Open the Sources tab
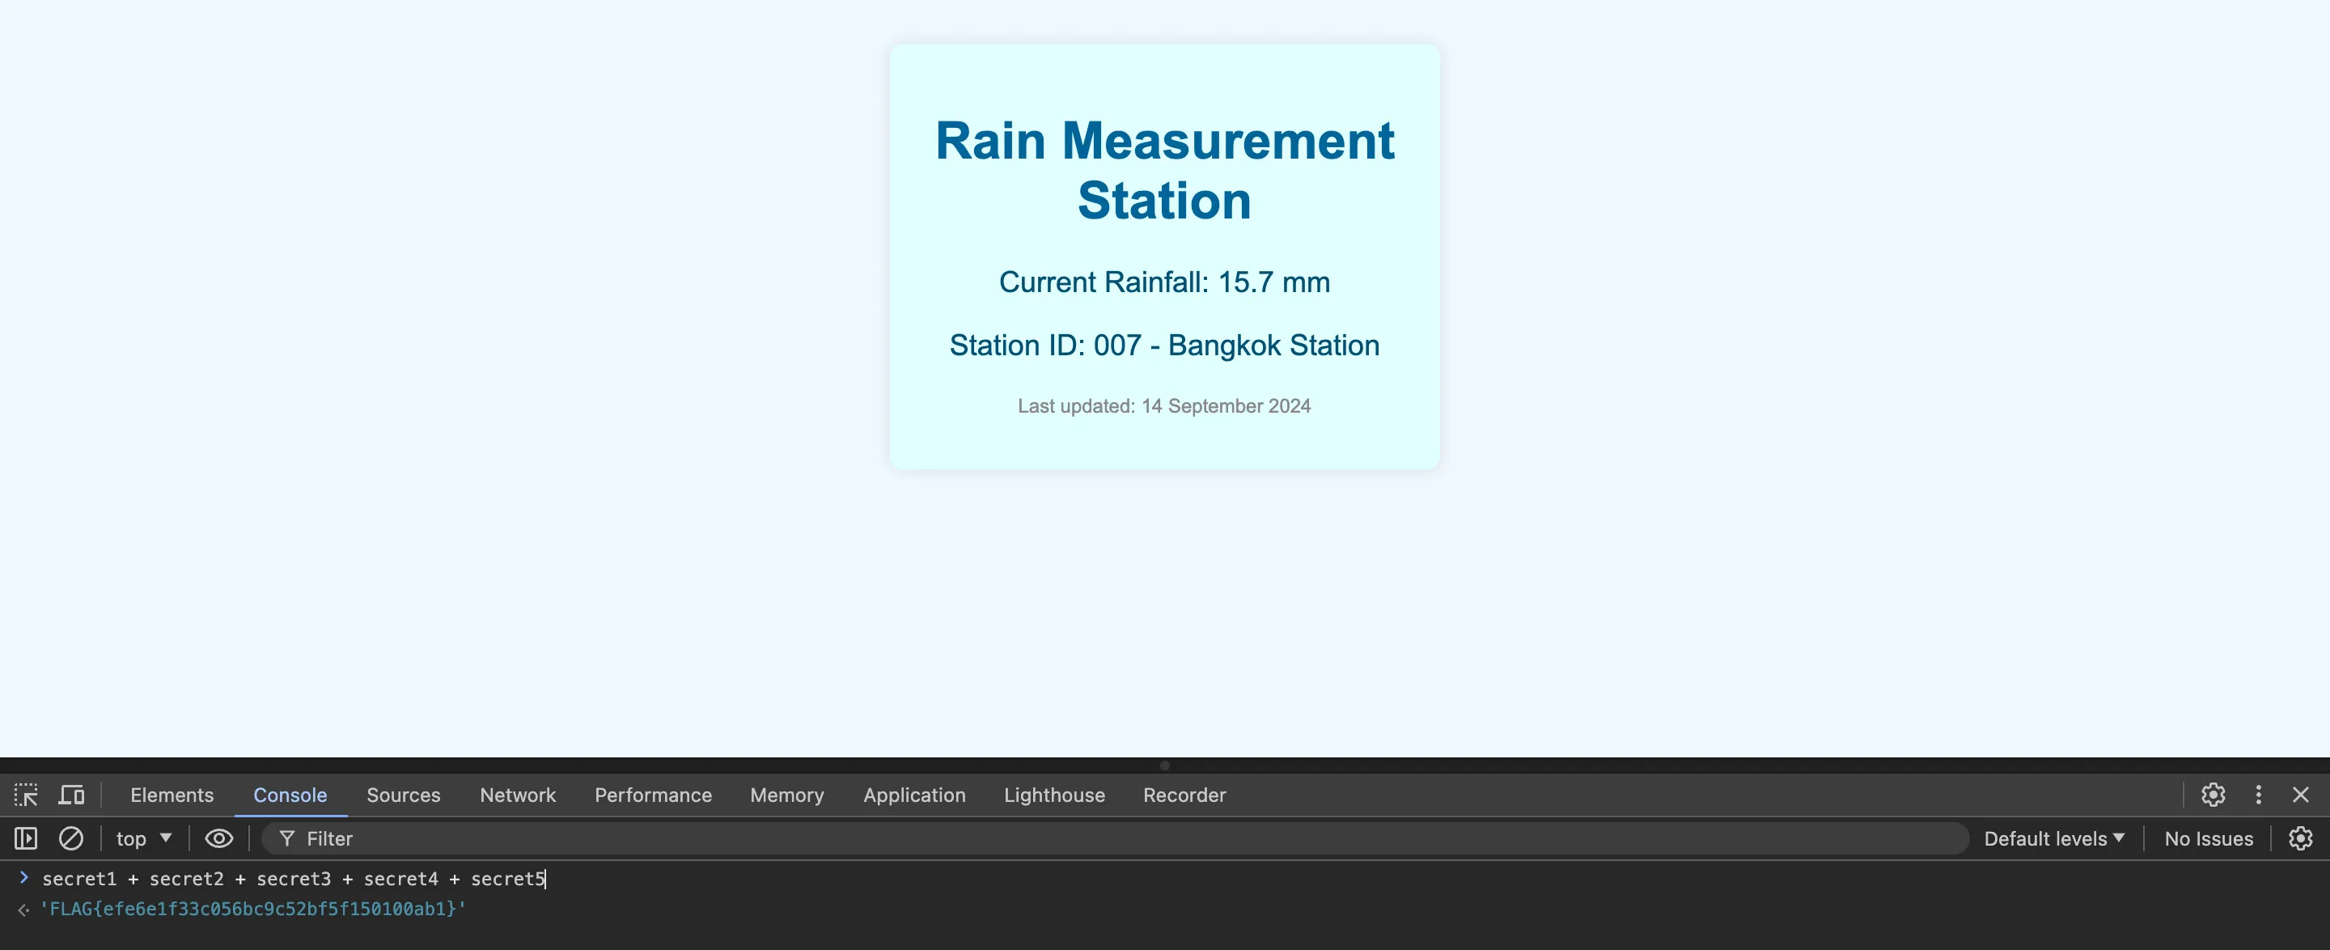 click(404, 795)
